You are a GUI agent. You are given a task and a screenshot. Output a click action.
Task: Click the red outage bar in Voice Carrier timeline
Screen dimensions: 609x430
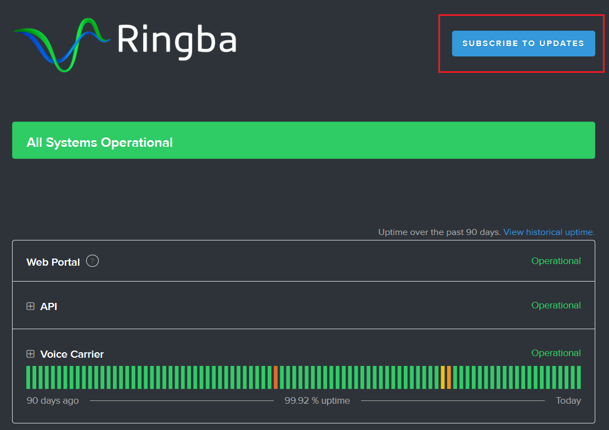click(x=276, y=377)
